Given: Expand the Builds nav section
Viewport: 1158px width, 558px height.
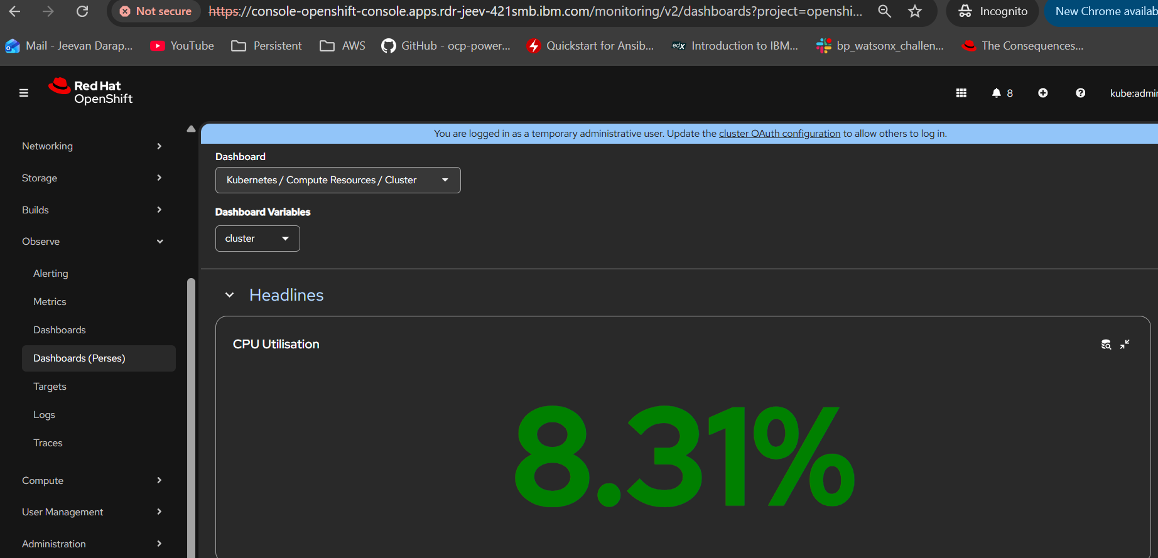Looking at the screenshot, I should pyautogui.click(x=92, y=210).
